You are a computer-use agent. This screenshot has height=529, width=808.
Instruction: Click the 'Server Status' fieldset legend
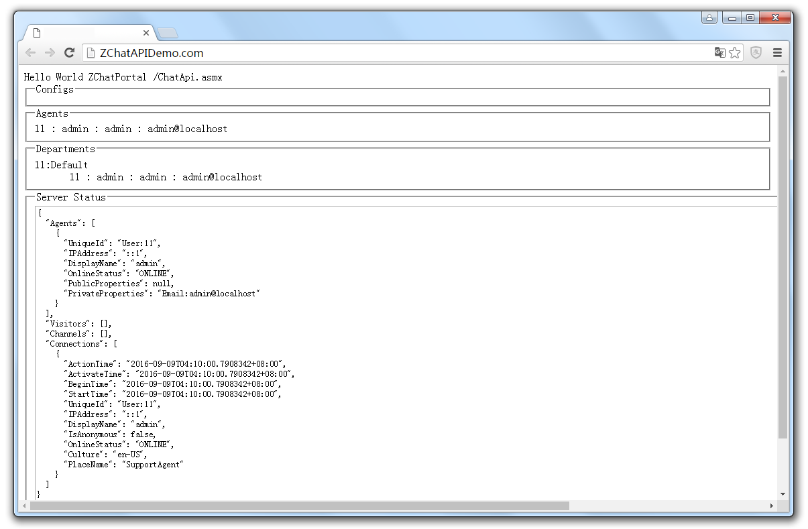point(71,197)
